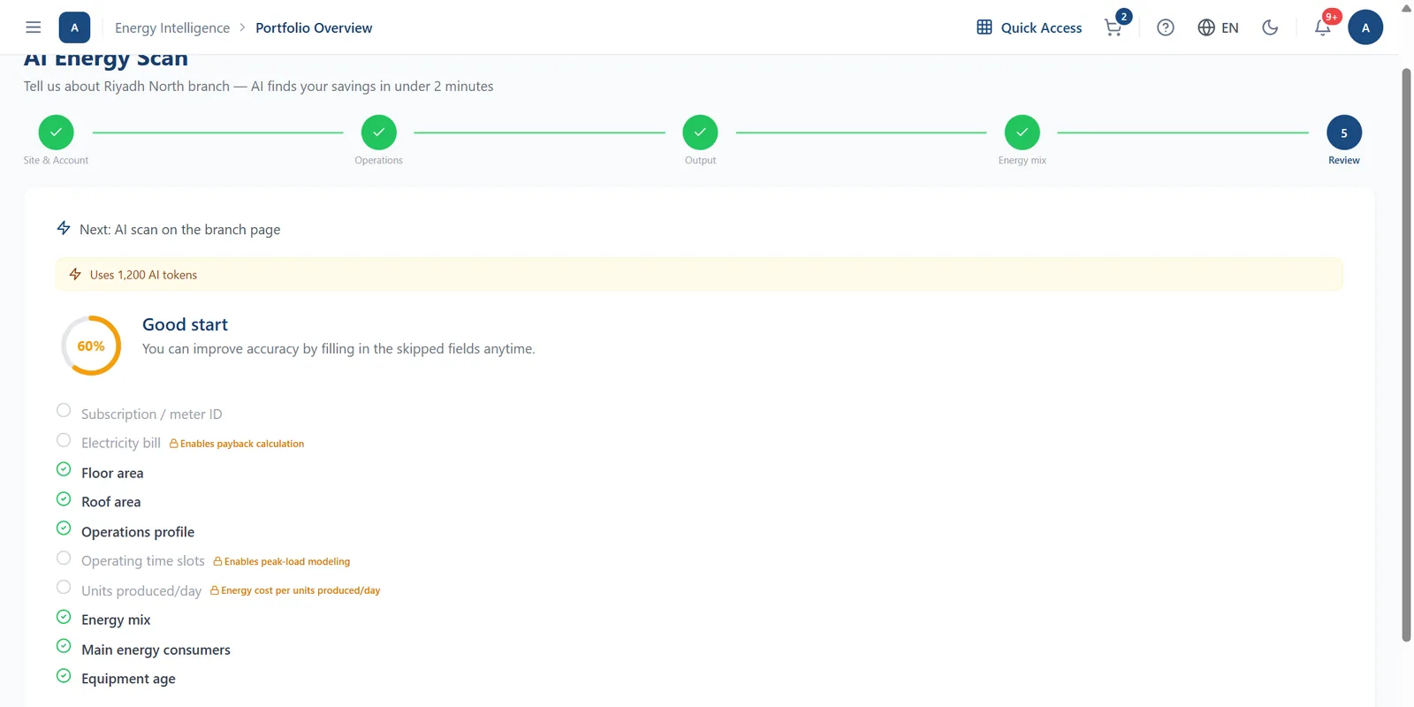Click the Electricity bill empty circle
The height and width of the screenshot is (707, 1414).
click(64, 440)
